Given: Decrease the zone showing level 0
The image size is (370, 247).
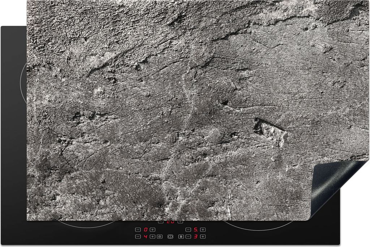Looking at the screenshot, I should point(138,230).
